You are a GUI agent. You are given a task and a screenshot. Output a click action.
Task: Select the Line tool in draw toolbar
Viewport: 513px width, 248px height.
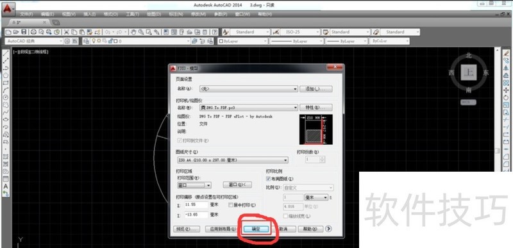6,53
